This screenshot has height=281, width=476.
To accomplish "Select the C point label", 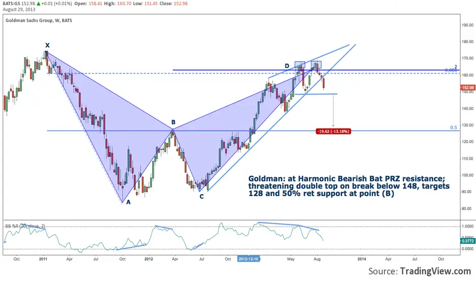I will click(202, 197).
